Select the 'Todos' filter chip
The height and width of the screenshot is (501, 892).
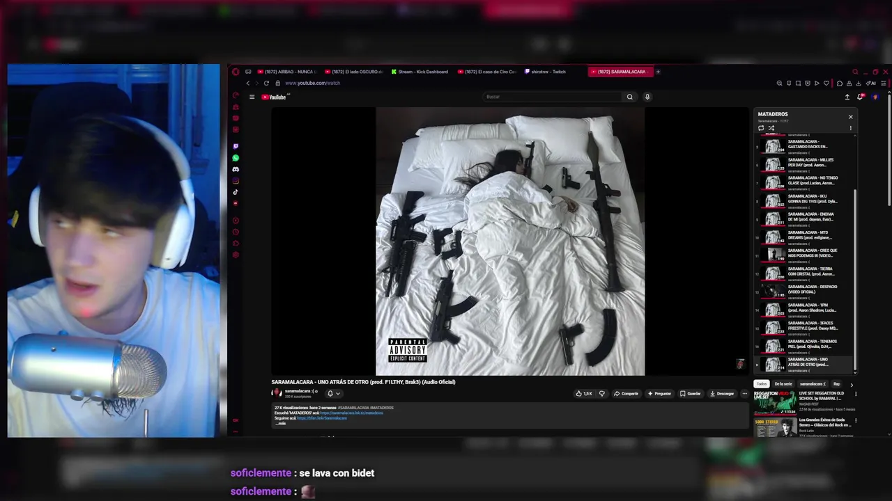pyautogui.click(x=762, y=384)
